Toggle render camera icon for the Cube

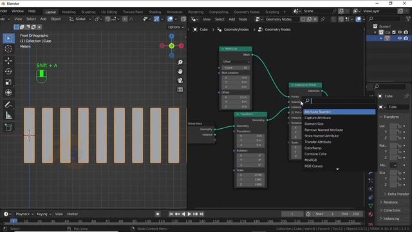tap(406, 38)
